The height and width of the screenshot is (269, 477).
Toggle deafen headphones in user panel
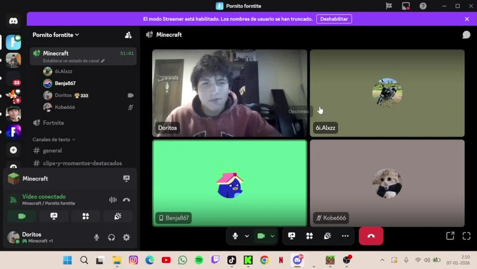tap(112, 237)
